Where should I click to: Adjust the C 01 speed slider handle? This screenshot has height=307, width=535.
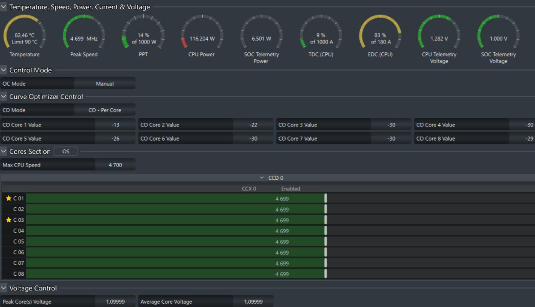pos(326,198)
